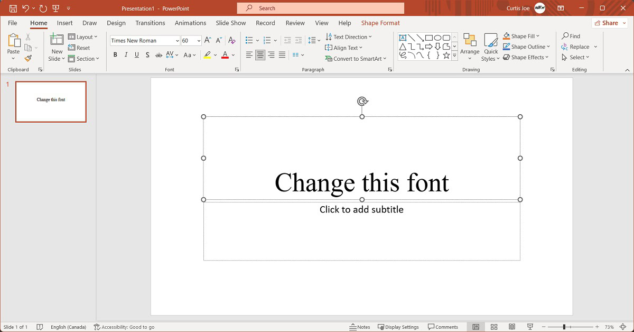
Task: Toggle Bold formatting
Action: 115,55
